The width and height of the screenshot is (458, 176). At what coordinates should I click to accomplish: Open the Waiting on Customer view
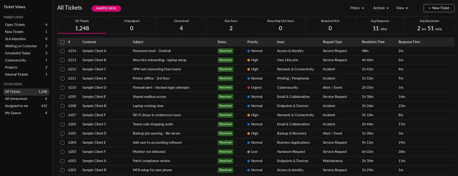(x=26, y=46)
